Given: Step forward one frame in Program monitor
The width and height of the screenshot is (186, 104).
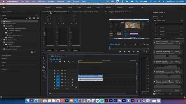Looking at the screenshot, I should click(x=134, y=52).
